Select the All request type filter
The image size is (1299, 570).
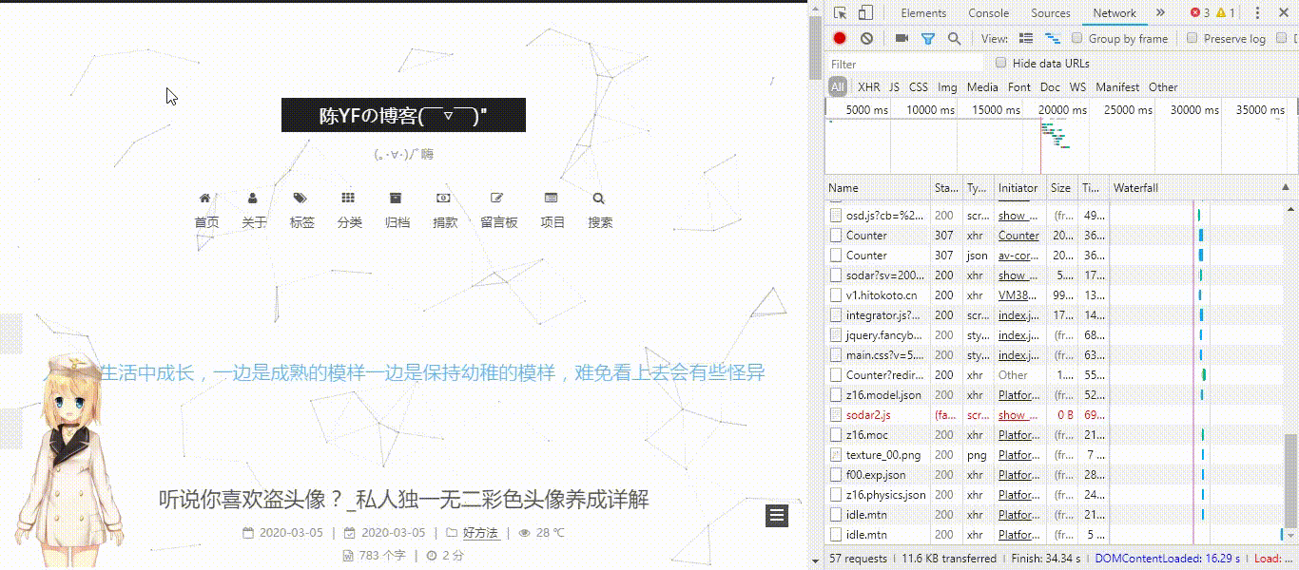[x=837, y=86]
